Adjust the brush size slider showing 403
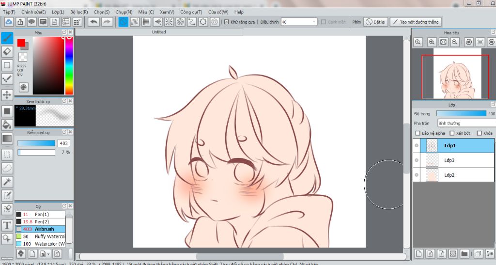This screenshot has height=265, width=496. click(36, 143)
